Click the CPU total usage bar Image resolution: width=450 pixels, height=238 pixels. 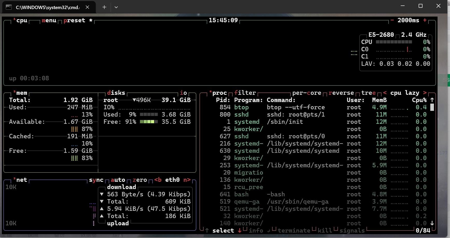pos(394,42)
